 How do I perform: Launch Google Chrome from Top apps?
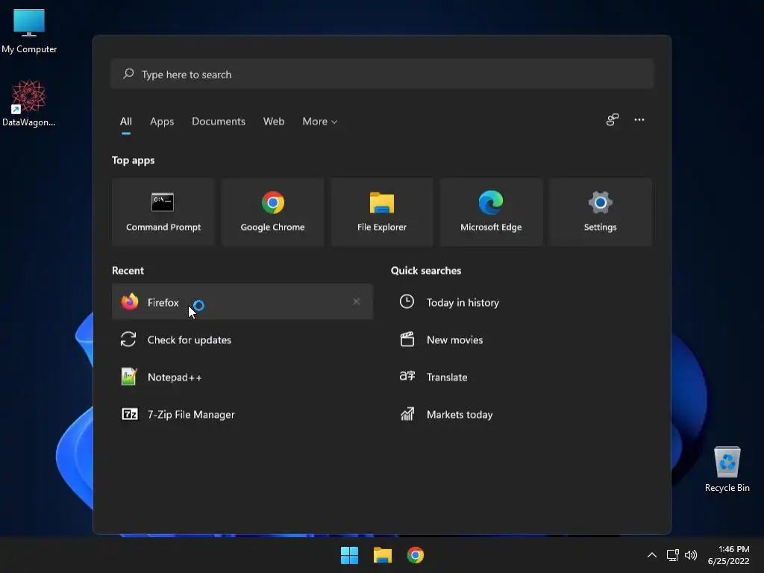click(x=272, y=212)
